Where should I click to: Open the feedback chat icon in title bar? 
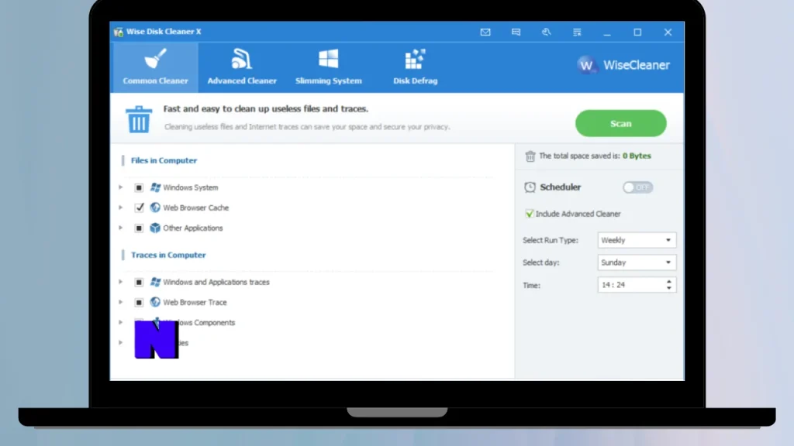tap(516, 32)
